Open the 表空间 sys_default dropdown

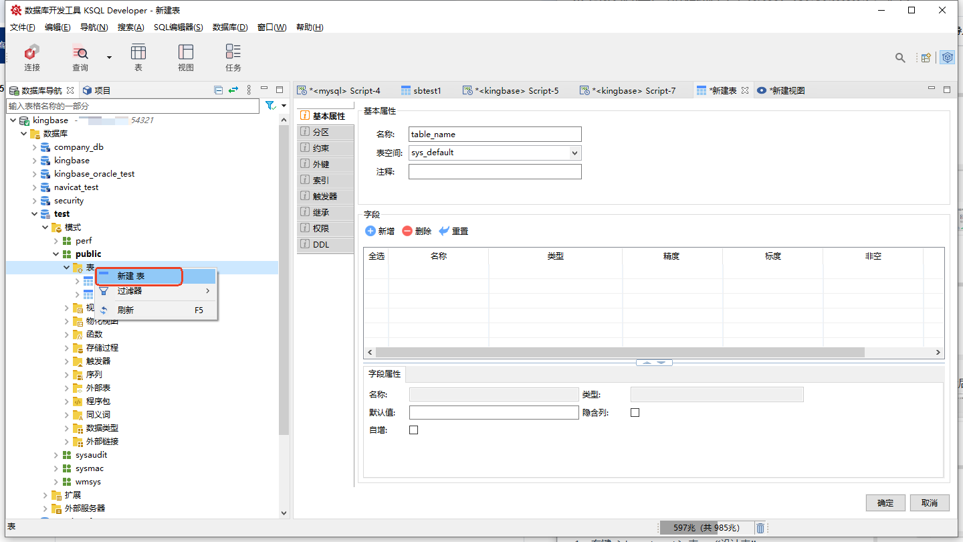click(x=574, y=153)
